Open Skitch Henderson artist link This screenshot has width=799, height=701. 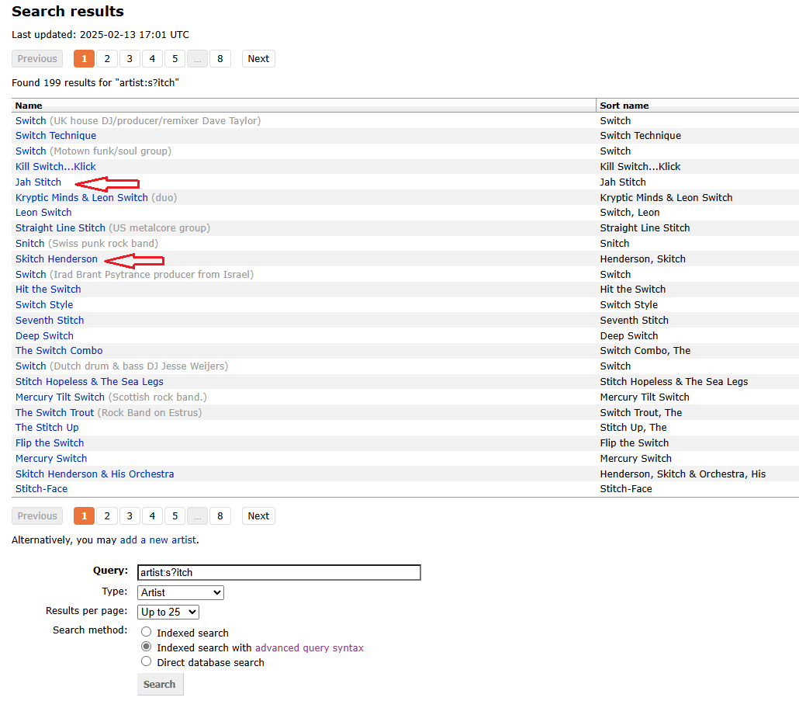click(57, 259)
